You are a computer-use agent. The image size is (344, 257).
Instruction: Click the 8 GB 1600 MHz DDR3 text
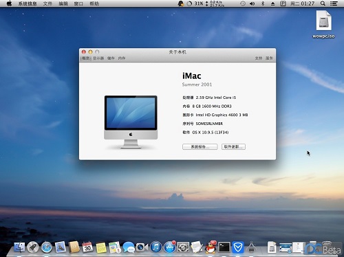coord(212,107)
